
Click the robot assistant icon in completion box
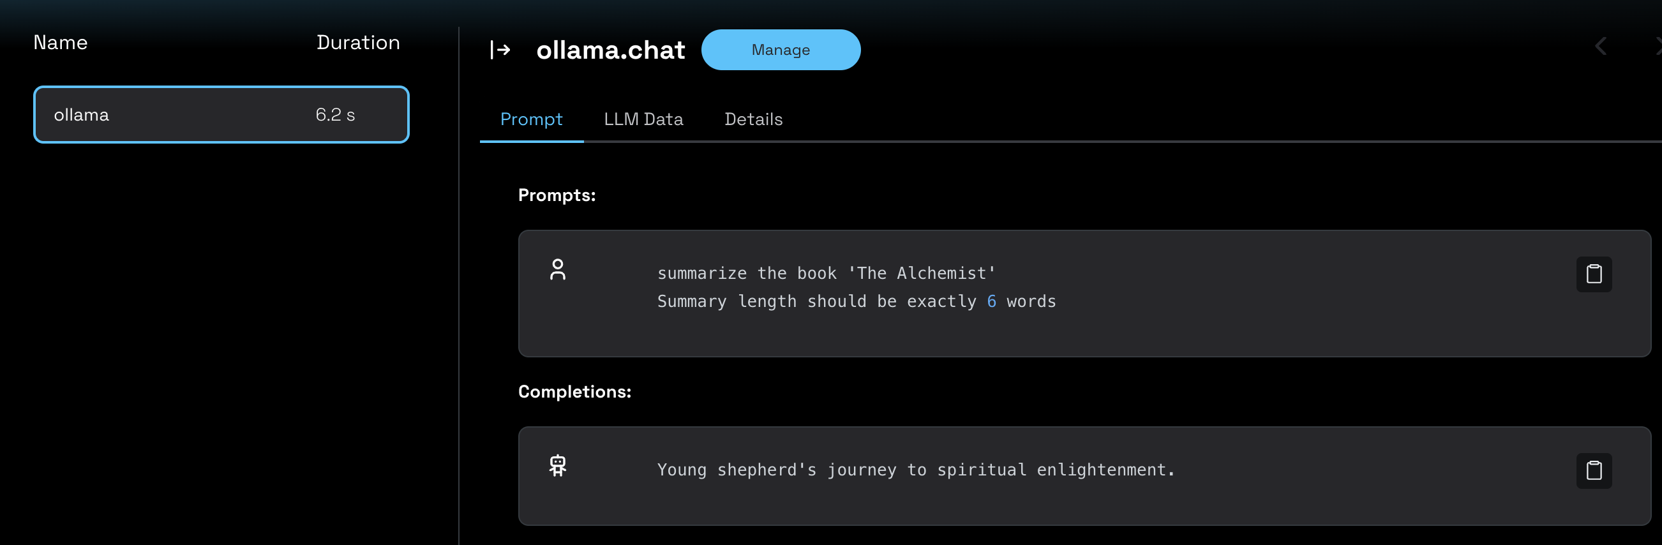pyautogui.click(x=557, y=466)
